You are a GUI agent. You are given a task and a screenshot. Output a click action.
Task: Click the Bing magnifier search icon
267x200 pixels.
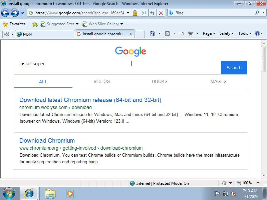pos(257,12)
